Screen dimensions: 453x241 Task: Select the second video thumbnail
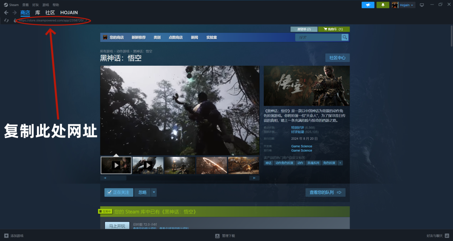pos(148,165)
